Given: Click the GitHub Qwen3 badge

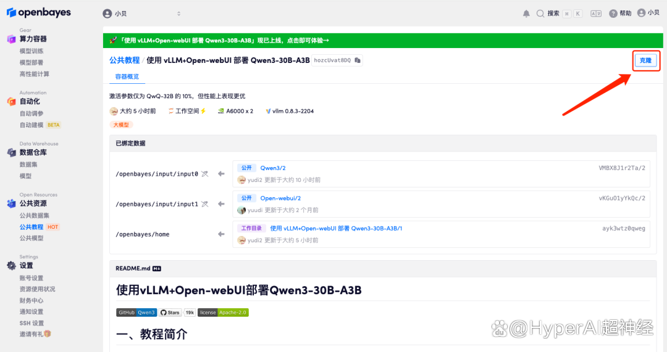Looking at the screenshot, I should [136, 313].
